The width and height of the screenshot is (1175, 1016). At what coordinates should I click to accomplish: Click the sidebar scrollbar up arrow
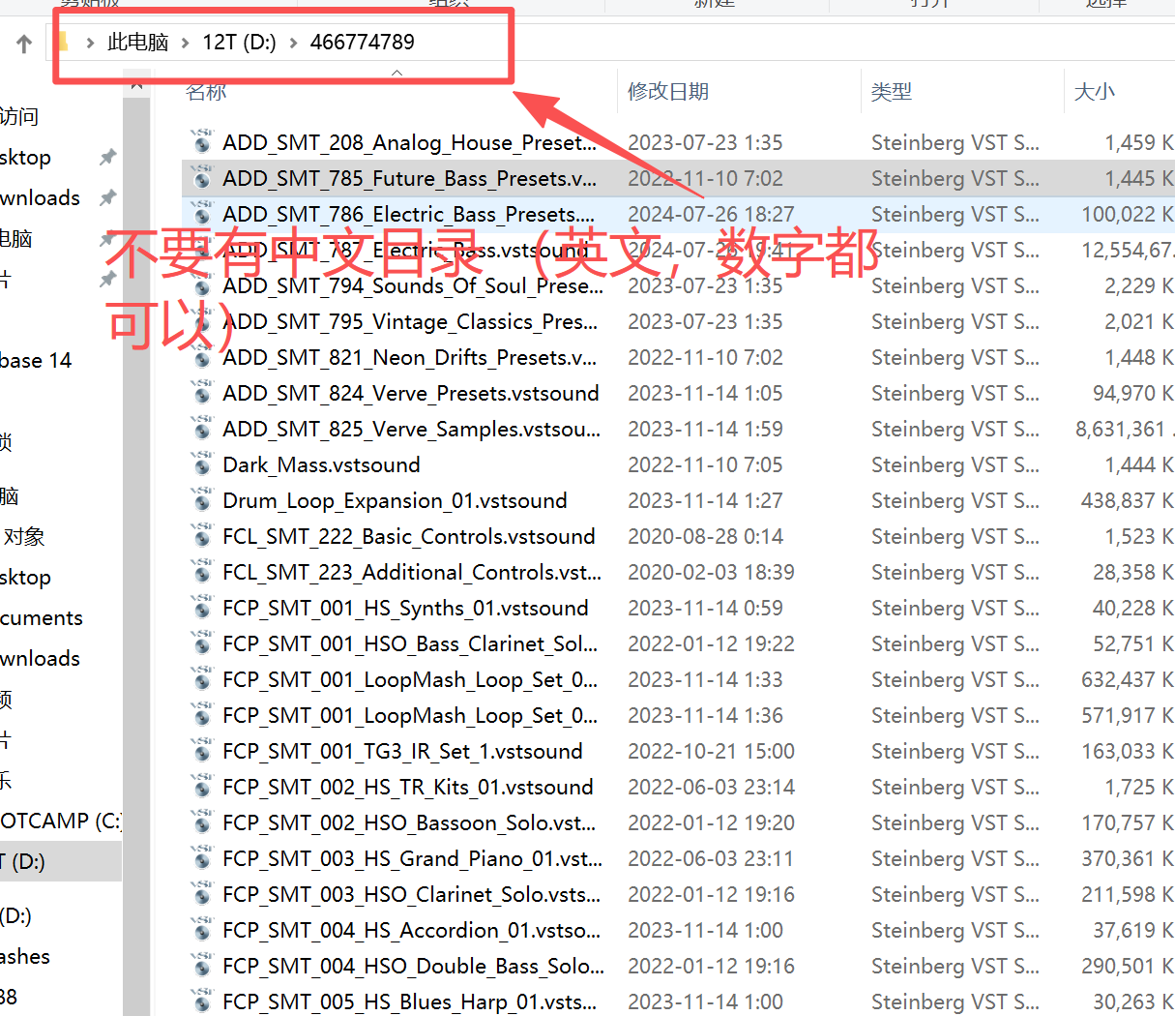point(136,84)
